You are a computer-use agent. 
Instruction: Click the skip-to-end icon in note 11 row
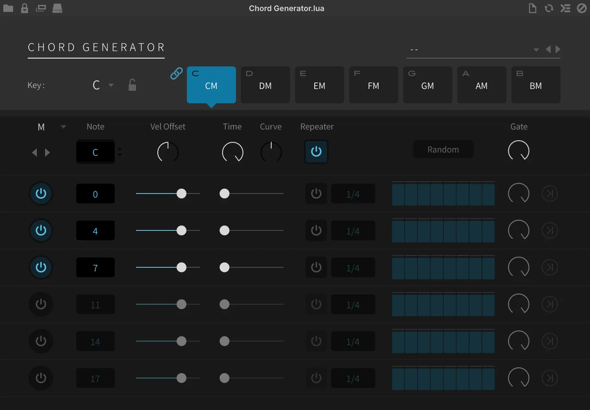550,304
